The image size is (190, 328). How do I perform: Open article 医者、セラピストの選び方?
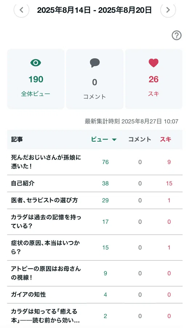point(44,201)
